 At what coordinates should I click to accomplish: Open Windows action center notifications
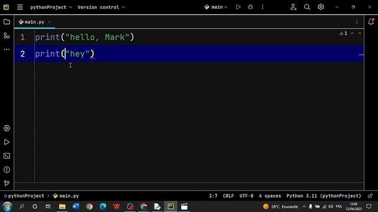(x=369, y=207)
